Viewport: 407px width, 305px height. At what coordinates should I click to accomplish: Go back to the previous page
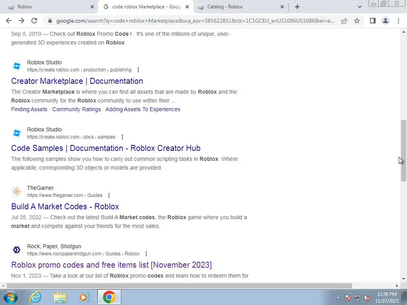(9, 21)
